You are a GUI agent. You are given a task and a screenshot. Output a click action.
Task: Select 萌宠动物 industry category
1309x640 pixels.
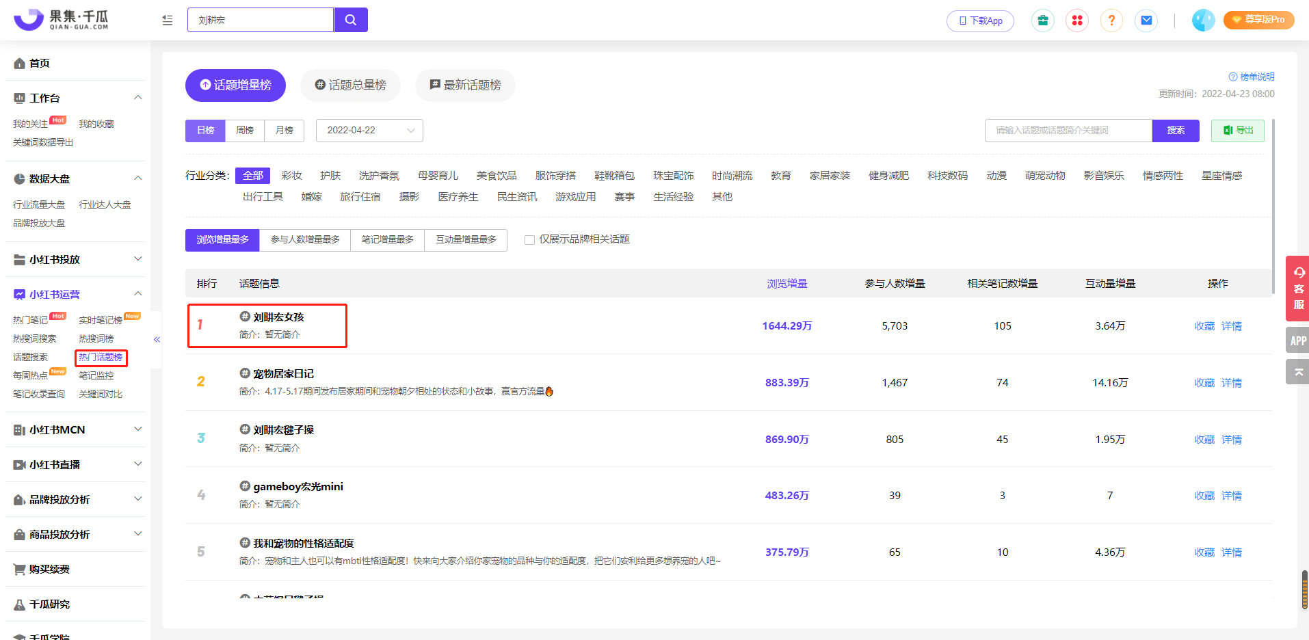[1045, 176]
